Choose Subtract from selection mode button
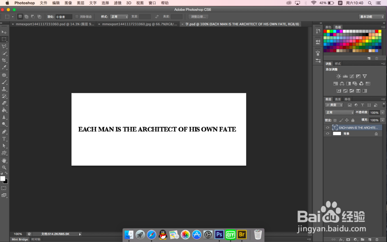Image resolution: width=387 pixels, height=242 pixels. (33, 17)
